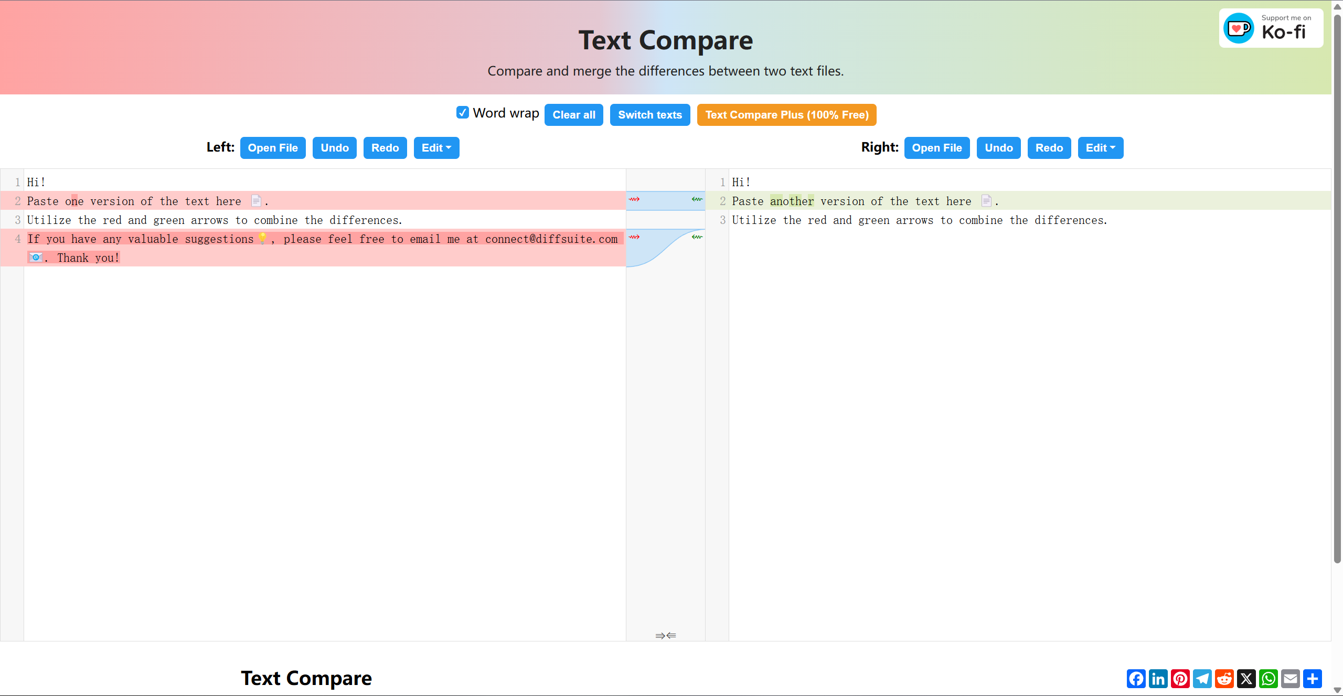Screen dimensions: 1343x696
Task: Open the Pinterest share icon
Action: click(1180, 679)
